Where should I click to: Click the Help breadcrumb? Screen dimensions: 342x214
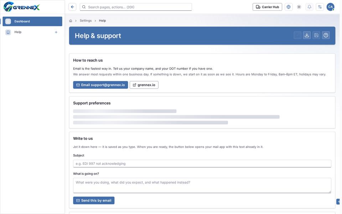click(102, 21)
